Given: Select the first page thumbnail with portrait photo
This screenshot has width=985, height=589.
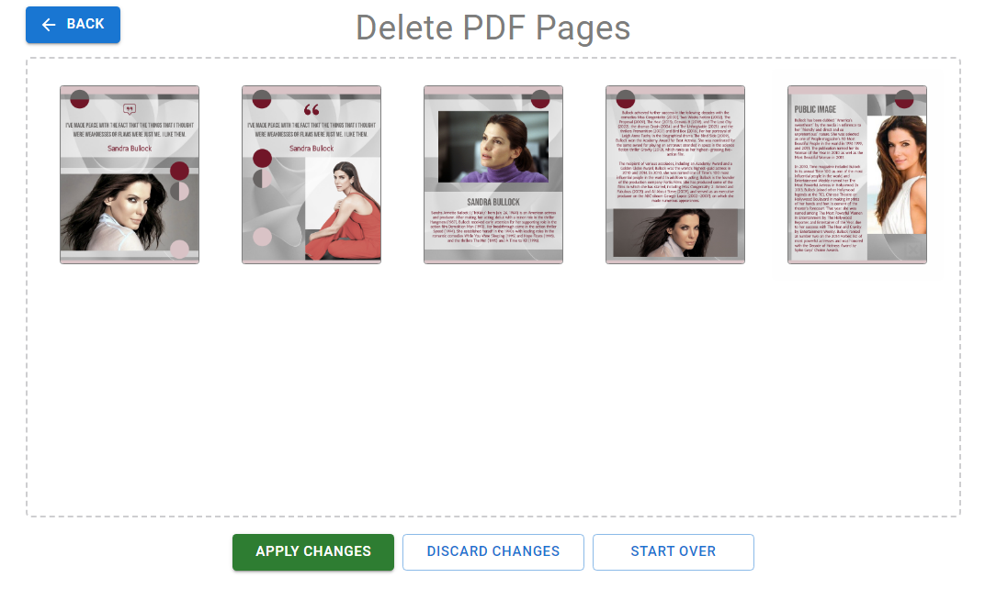Looking at the screenshot, I should [130, 174].
